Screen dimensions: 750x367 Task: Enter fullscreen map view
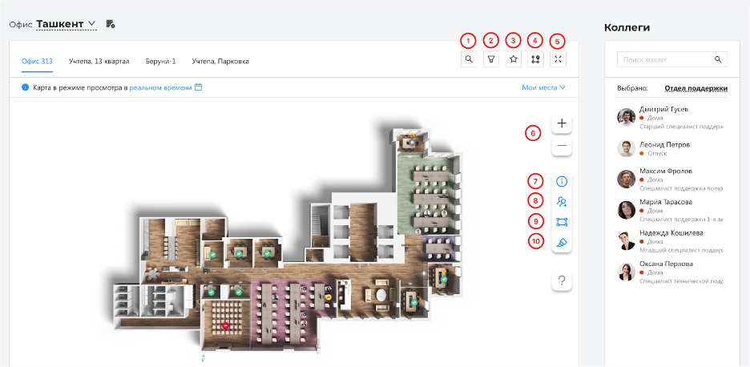pyautogui.click(x=558, y=58)
